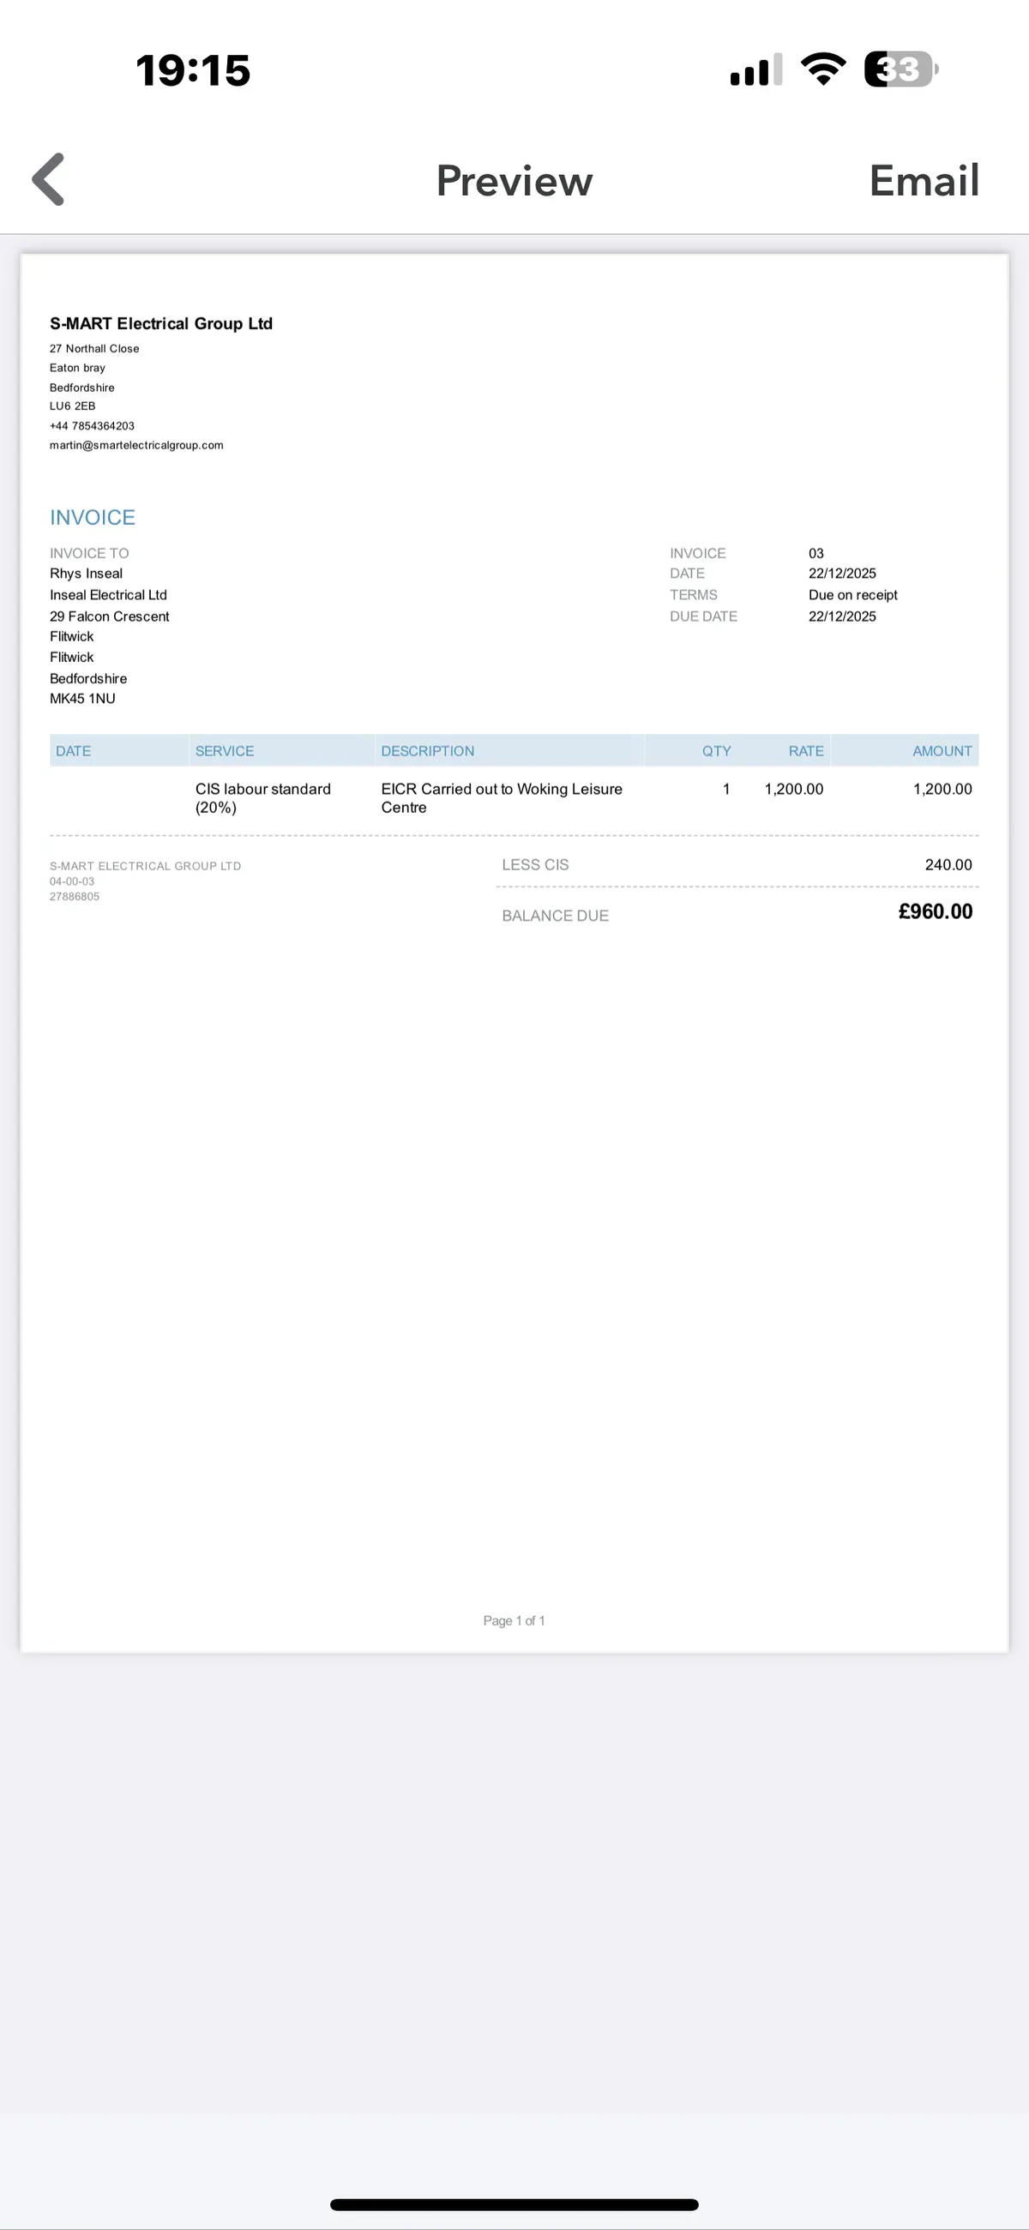1029x2230 pixels.
Task: Tap the SERVICE column header
Action: pos(225,750)
